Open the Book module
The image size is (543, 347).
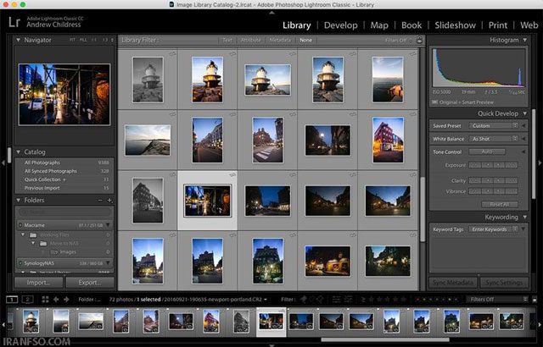(x=411, y=25)
